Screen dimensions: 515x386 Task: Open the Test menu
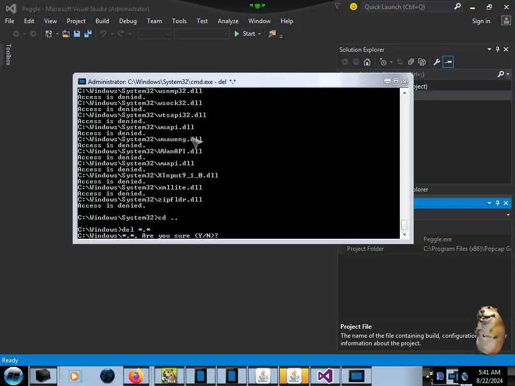pyautogui.click(x=202, y=21)
